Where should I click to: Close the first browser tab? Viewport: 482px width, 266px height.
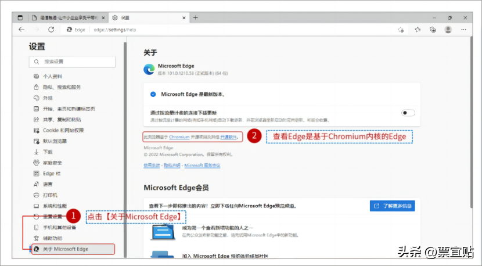tap(103, 18)
